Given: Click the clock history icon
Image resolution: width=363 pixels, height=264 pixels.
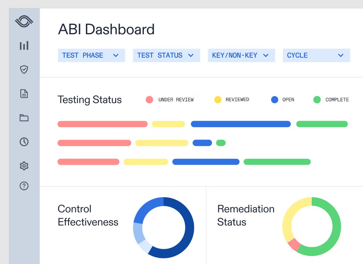Looking at the screenshot, I should [x=24, y=142].
